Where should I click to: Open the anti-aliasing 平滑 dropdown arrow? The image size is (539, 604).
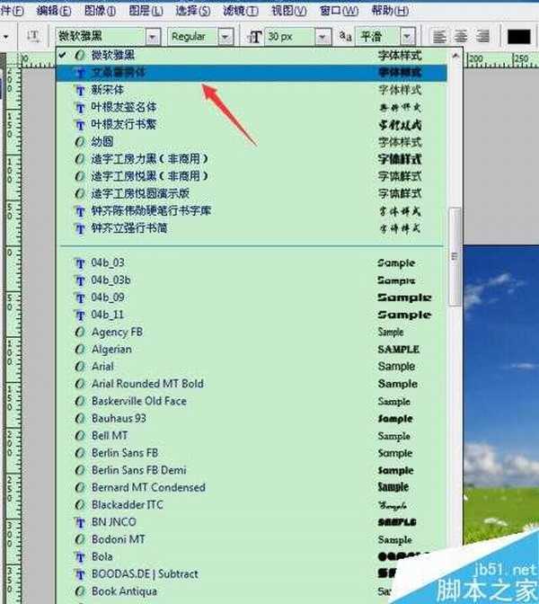[407, 37]
